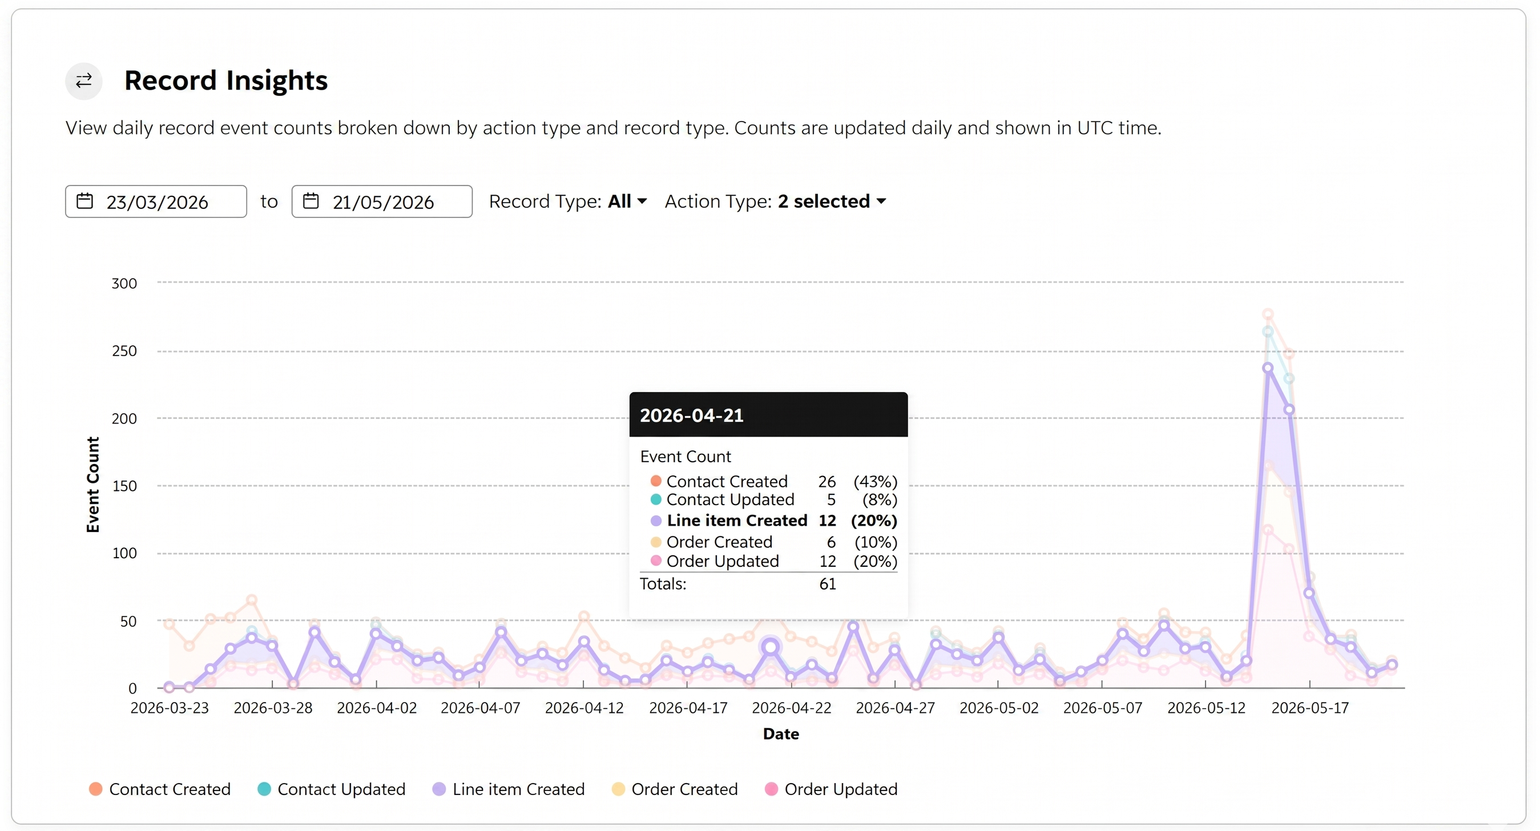Click 'Contact Created' row in tooltip
Screen dimensions: 1540x831
(773, 481)
